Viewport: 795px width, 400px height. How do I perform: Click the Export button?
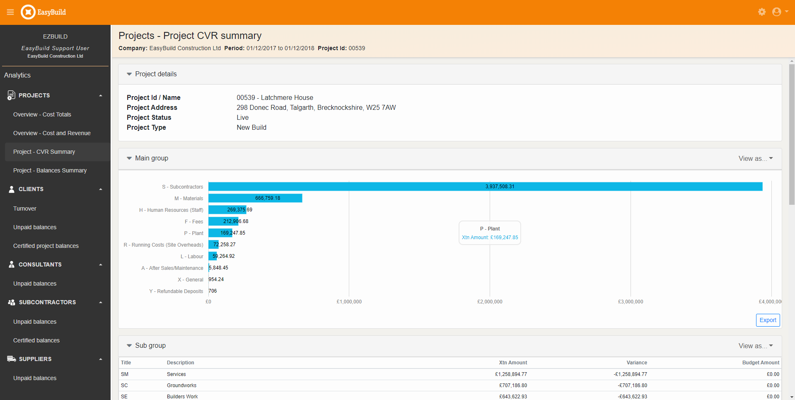tap(768, 320)
